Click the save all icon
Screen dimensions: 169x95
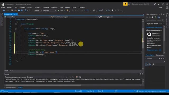pos(22,11)
